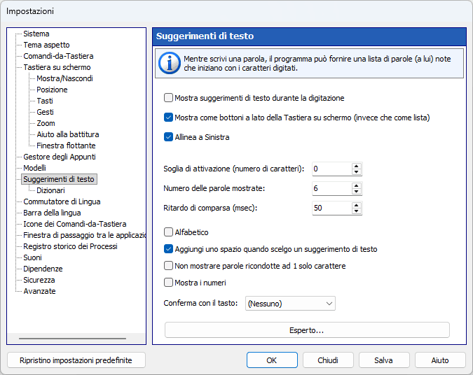Screen dimensions: 473x375
Task: Click the Numero delle parole mostrate field
Action: click(x=332, y=188)
